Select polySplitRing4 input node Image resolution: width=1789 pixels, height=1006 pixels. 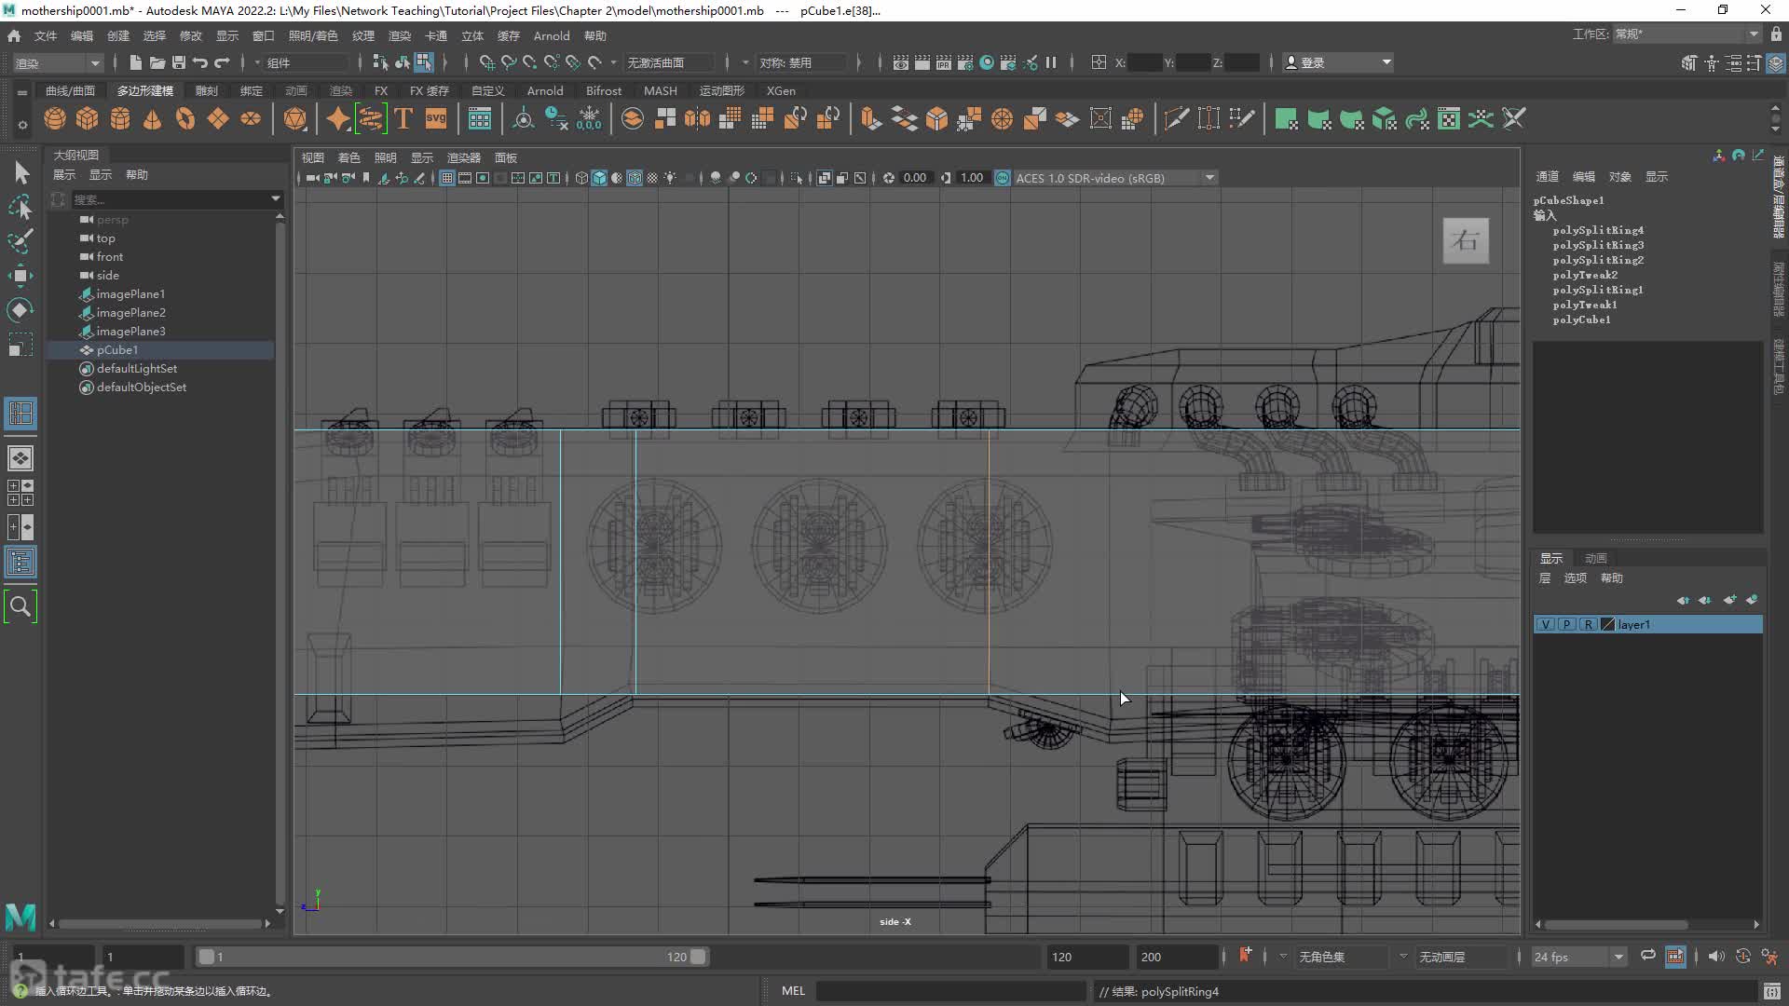coord(1598,230)
